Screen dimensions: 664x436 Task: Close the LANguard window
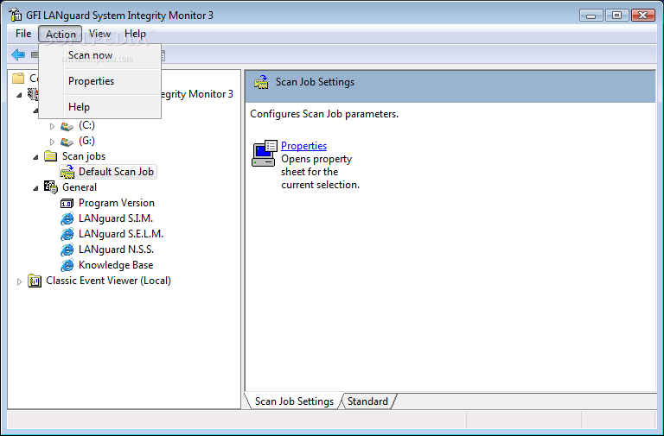[x=643, y=16]
